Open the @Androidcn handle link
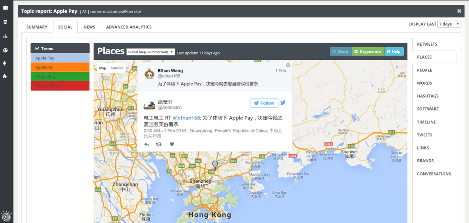Viewport: 469px width, 223px height. [170, 107]
